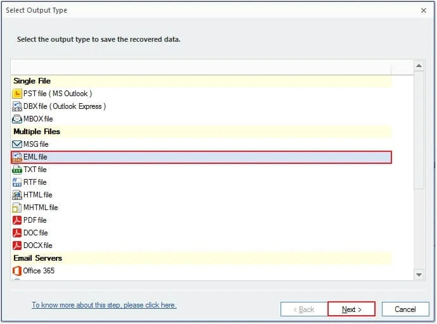Select "DBX file ( Outlook Express )" option
The height and width of the screenshot is (324, 437).
click(65, 106)
